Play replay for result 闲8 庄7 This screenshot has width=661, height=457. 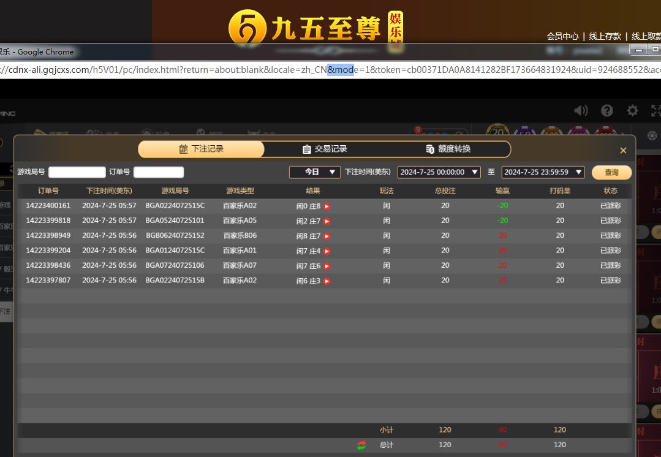click(327, 236)
